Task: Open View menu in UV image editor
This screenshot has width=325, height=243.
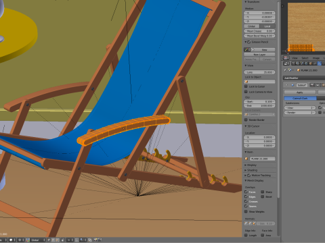Action: point(295,58)
